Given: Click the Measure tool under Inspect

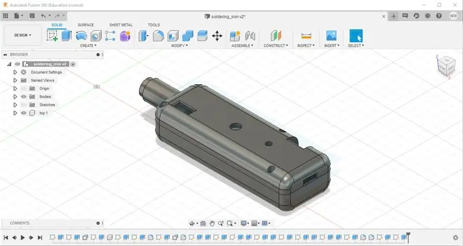Looking at the screenshot, I should 306,36.
